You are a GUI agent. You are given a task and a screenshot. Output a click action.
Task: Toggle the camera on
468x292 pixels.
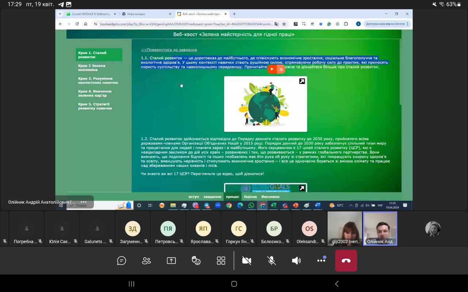tap(247, 261)
